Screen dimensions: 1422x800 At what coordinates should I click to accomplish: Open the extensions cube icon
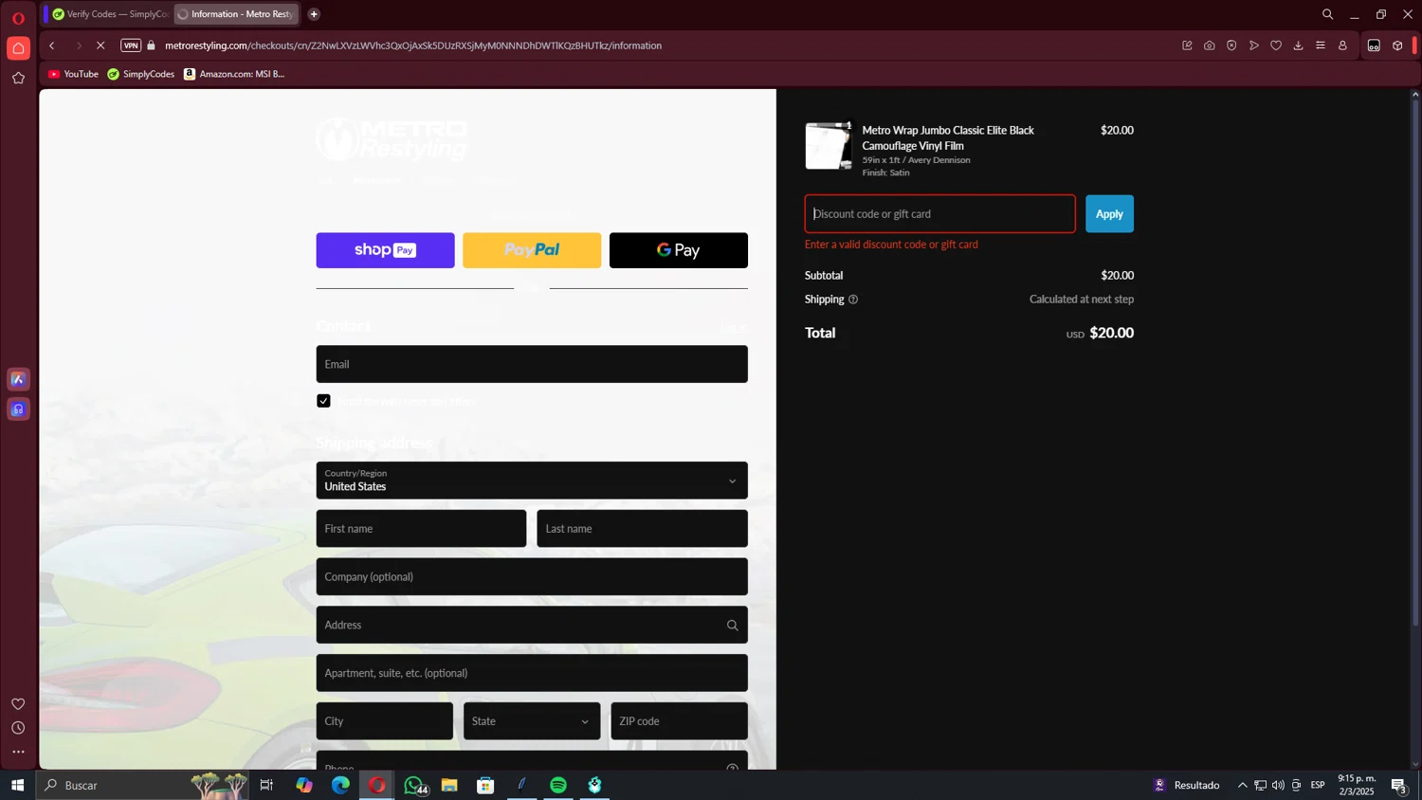[x=1397, y=45]
